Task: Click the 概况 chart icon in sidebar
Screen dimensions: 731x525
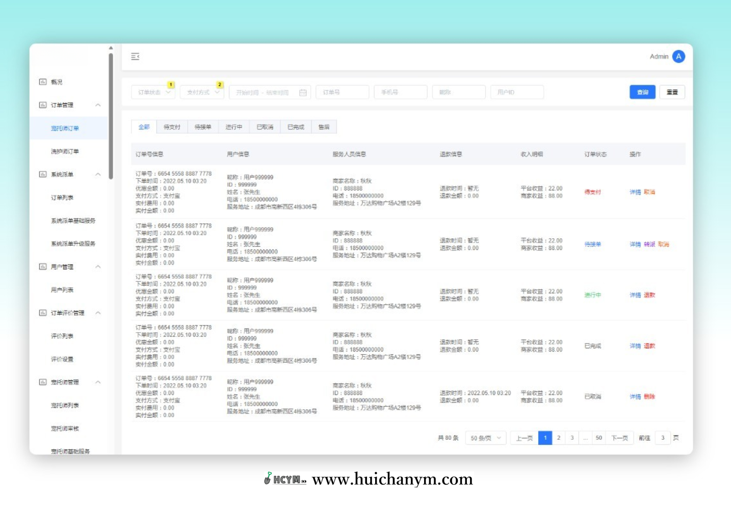Action: click(x=43, y=82)
